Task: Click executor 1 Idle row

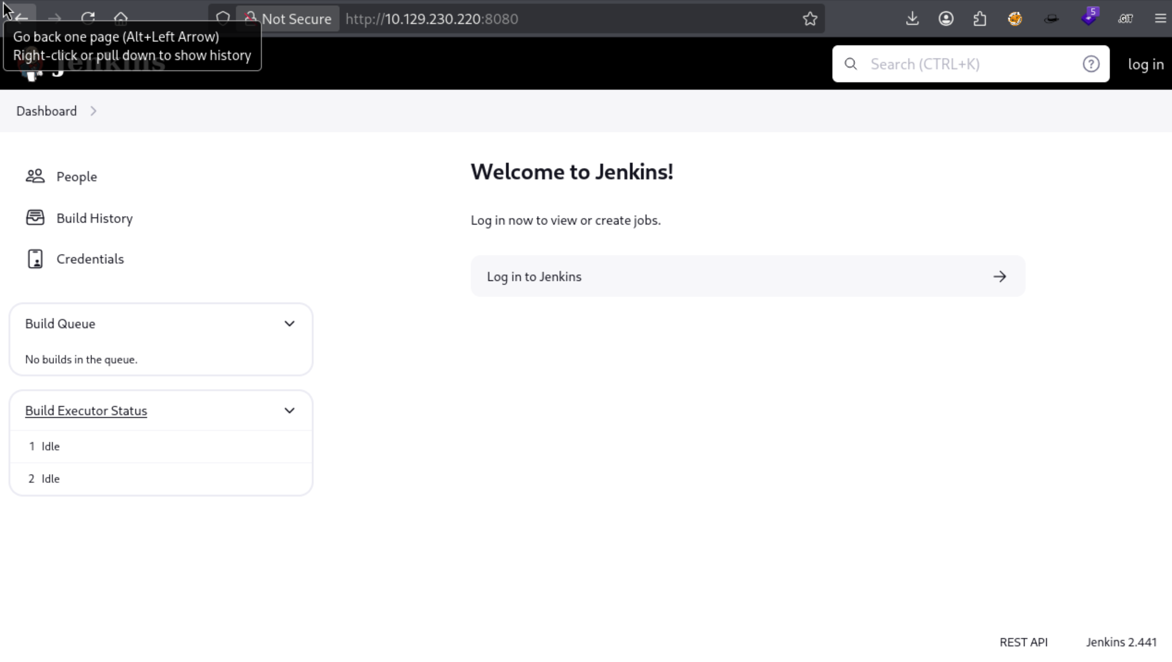Action: (161, 447)
